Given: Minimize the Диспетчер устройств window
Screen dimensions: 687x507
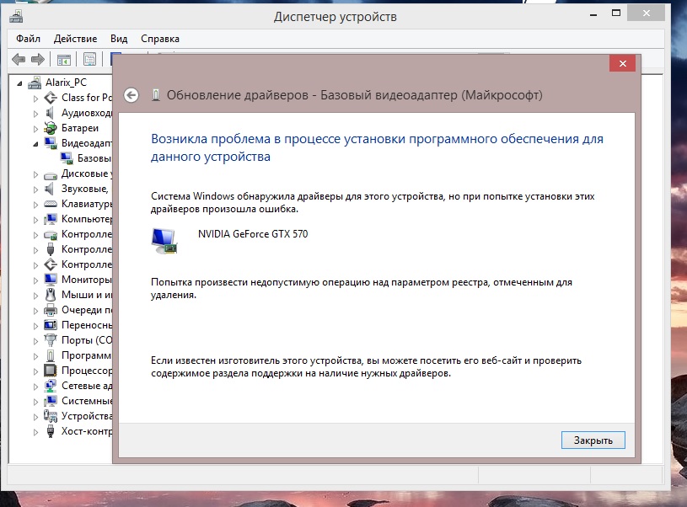Looking at the screenshot, I should (x=593, y=14).
